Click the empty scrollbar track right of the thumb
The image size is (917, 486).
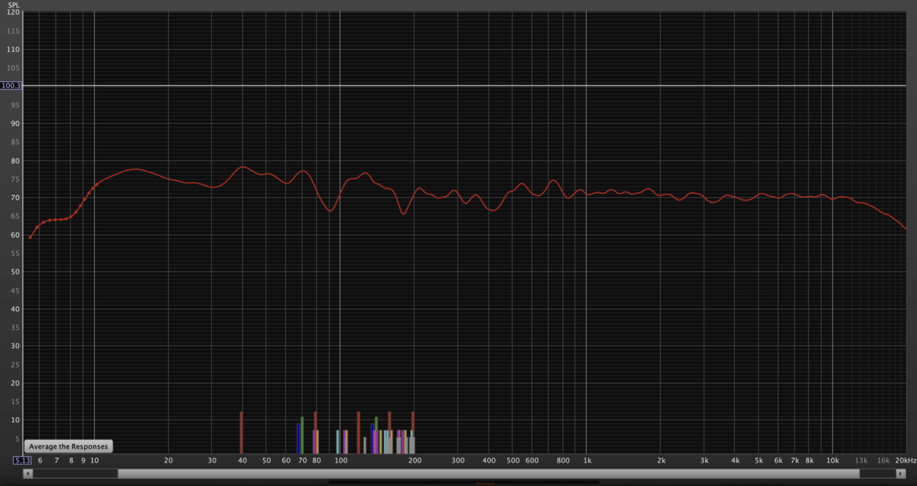coord(877,473)
